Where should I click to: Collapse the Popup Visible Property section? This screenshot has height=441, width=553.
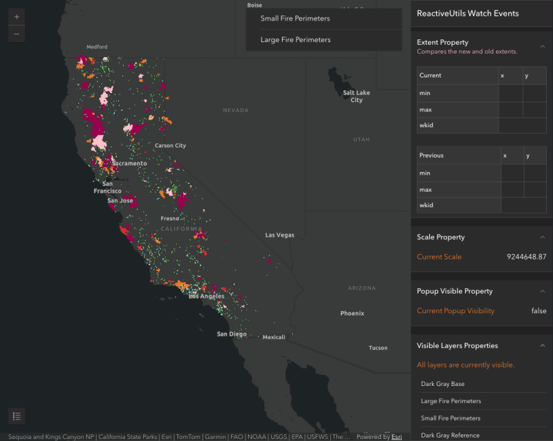point(542,291)
